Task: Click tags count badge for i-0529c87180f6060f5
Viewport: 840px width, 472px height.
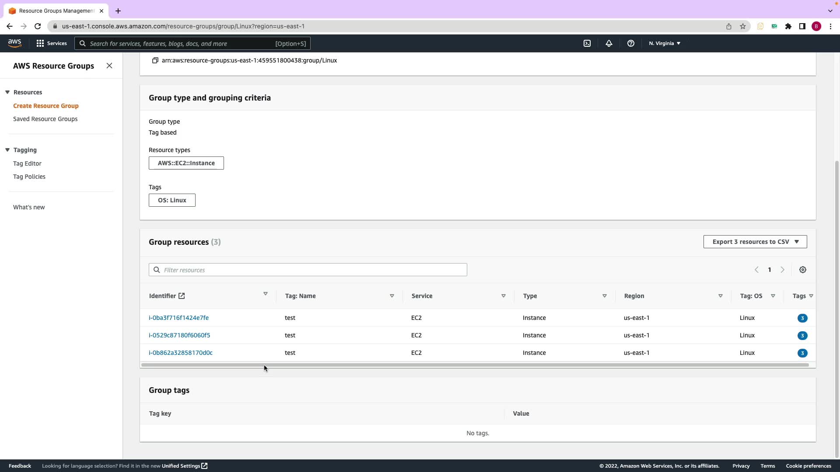Action: pyautogui.click(x=802, y=336)
